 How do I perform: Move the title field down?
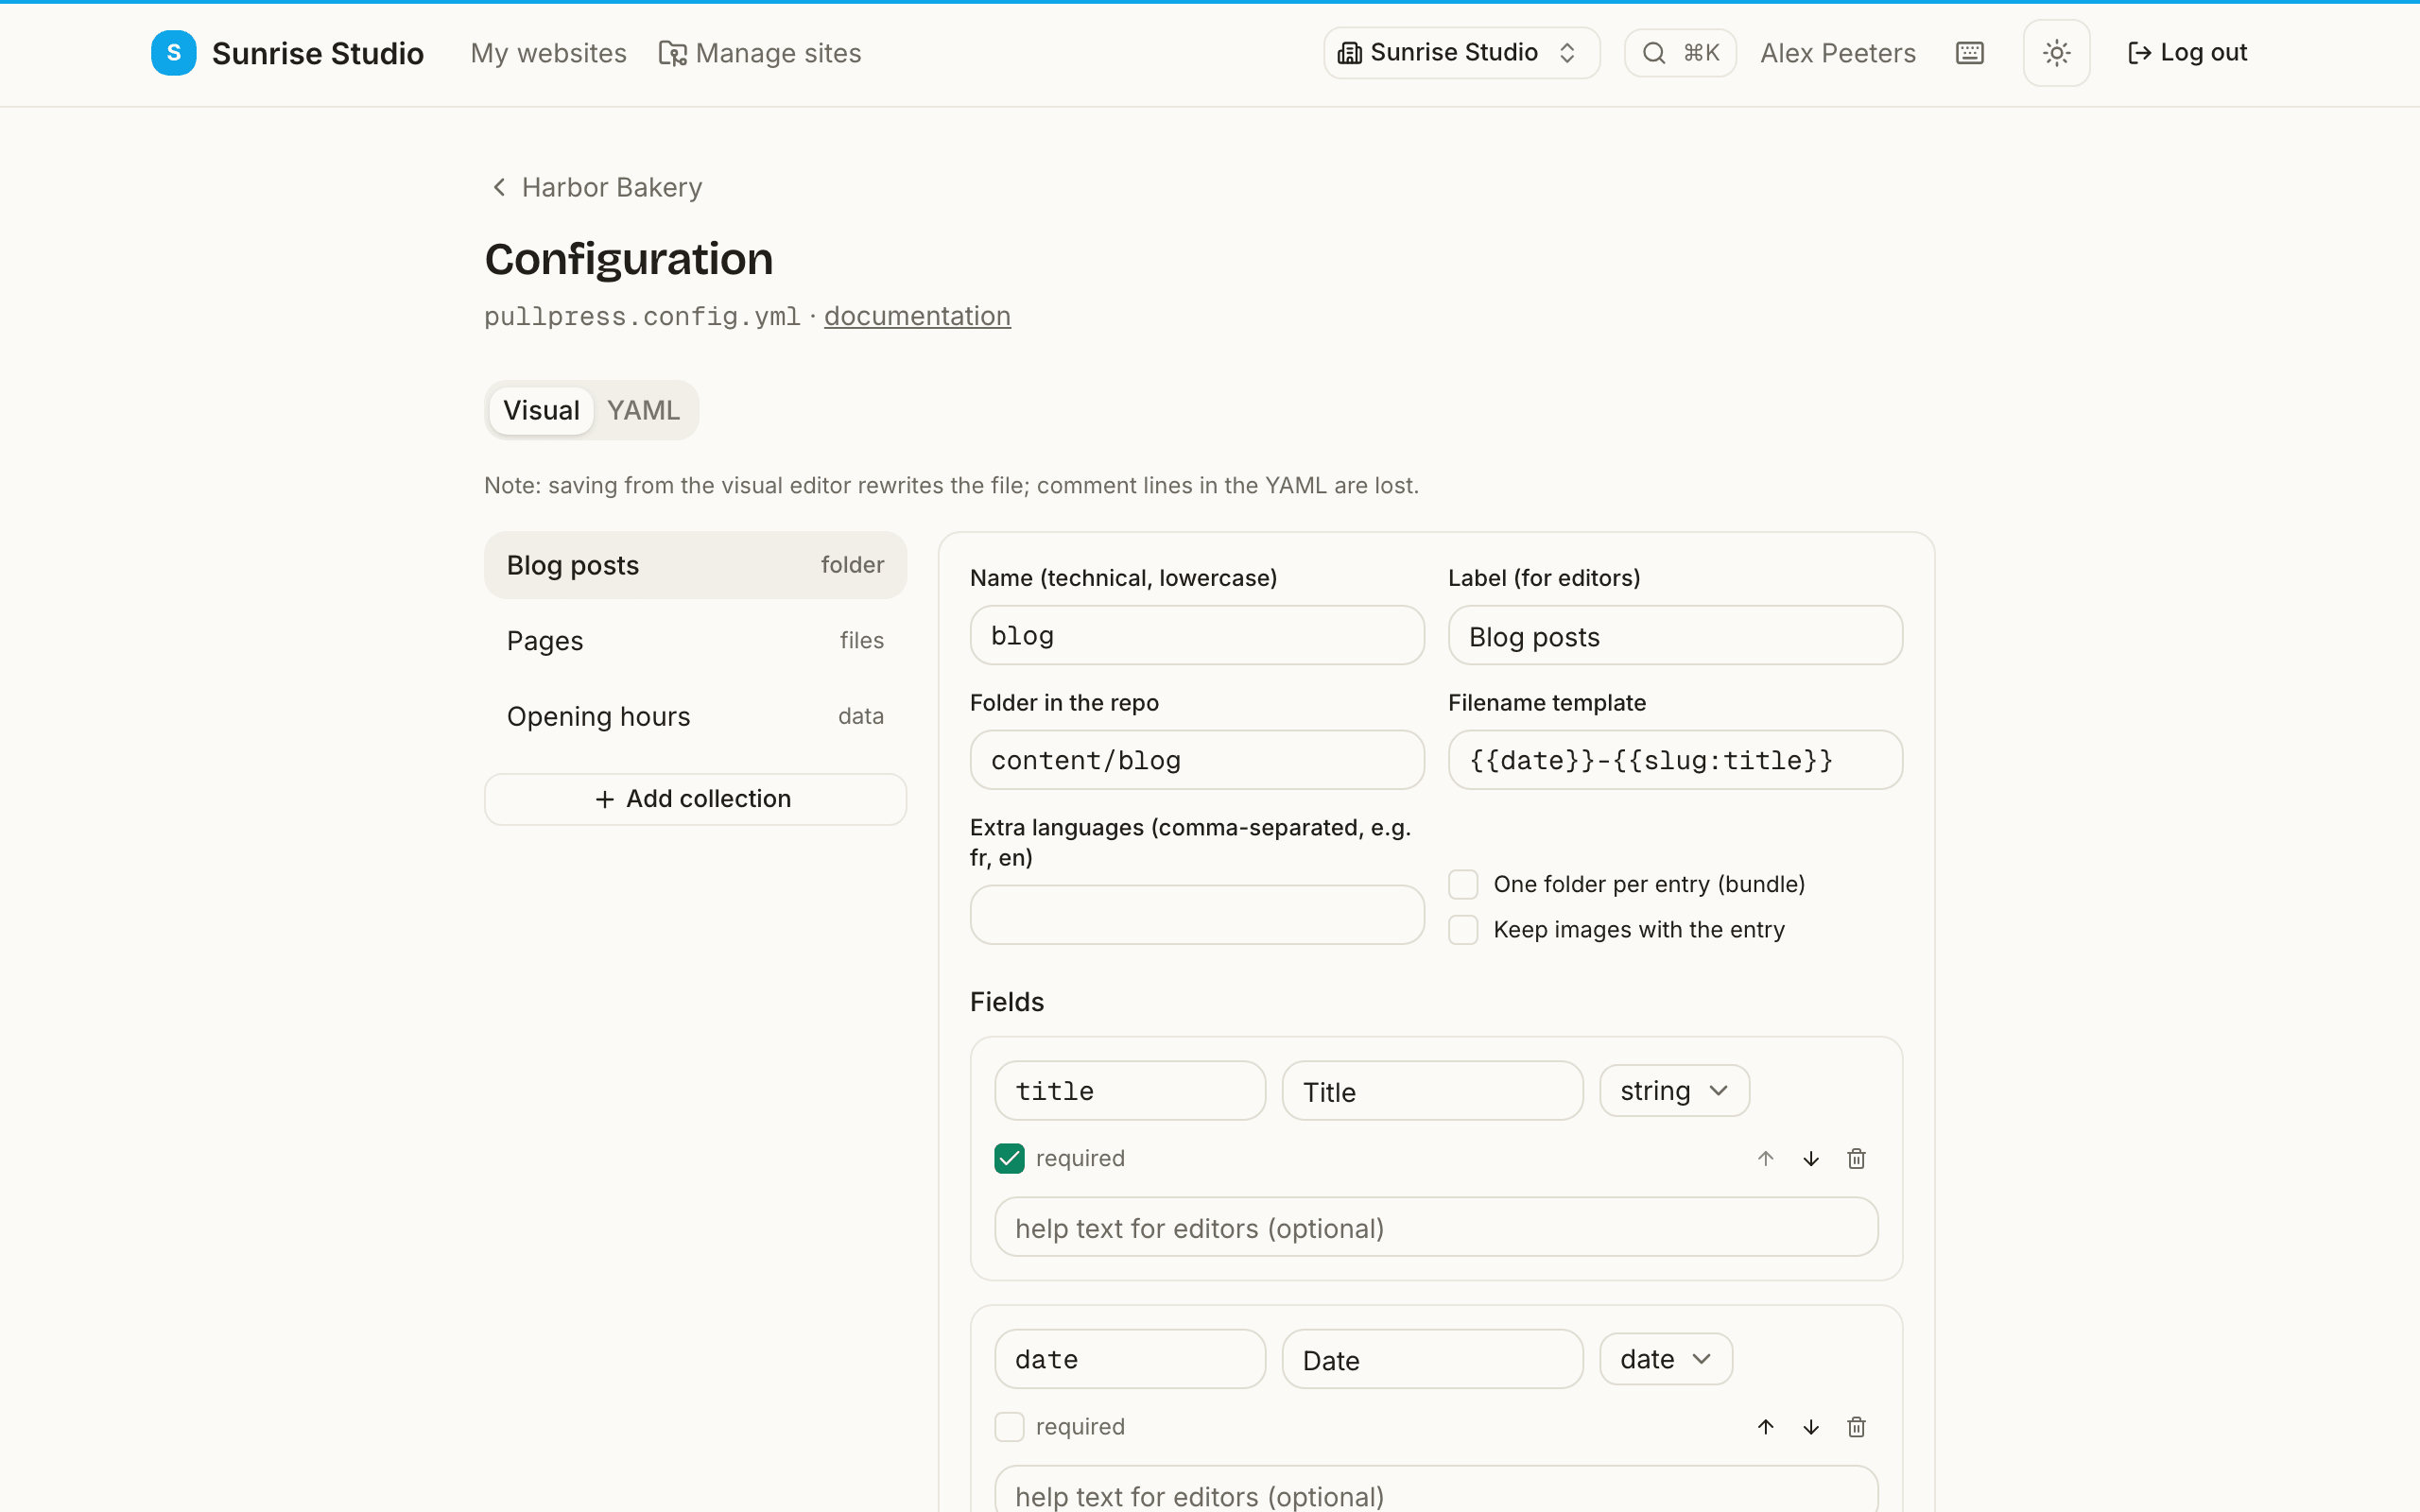pos(1810,1158)
